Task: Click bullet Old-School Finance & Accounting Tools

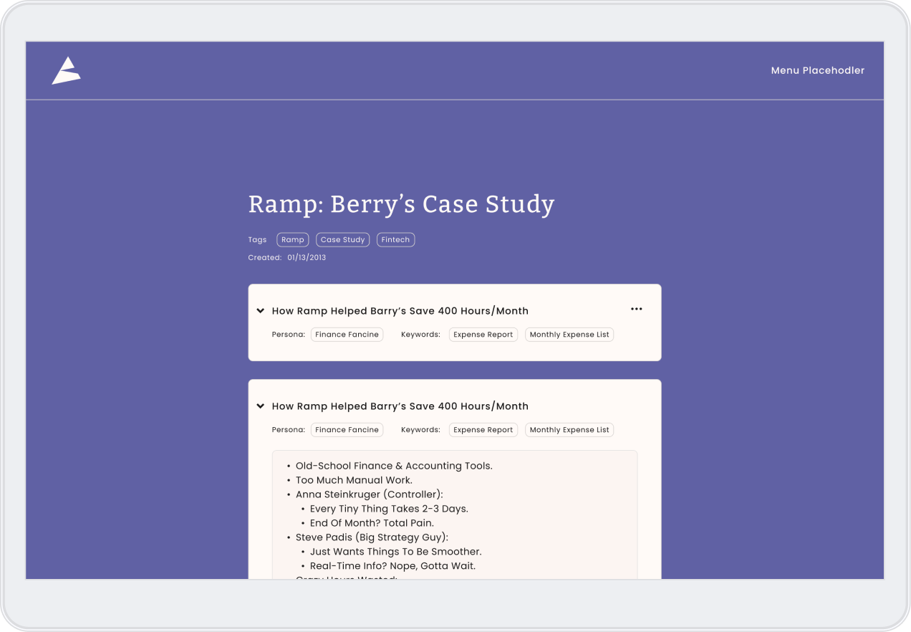Action: [394, 466]
